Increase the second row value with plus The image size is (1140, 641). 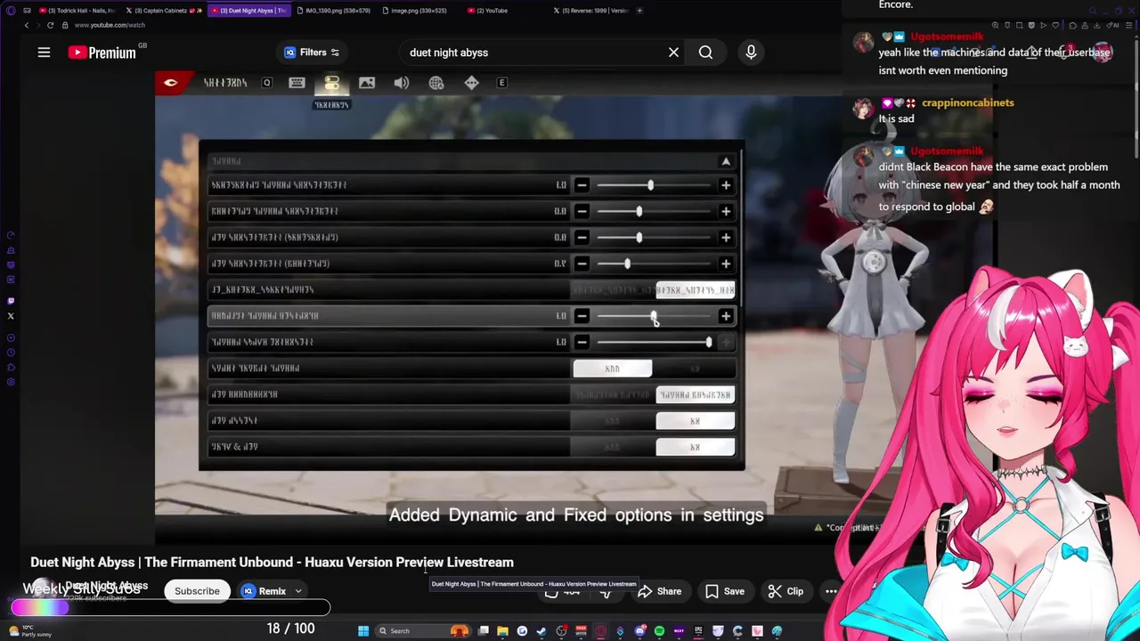point(726,211)
